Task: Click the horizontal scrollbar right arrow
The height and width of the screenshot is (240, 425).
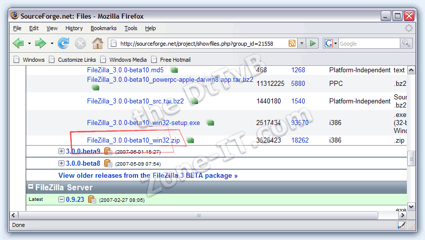Action: click(402, 215)
